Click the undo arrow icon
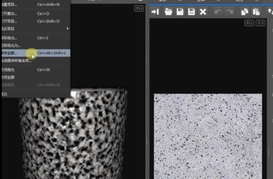The width and height of the screenshot is (273, 179). 218,12
